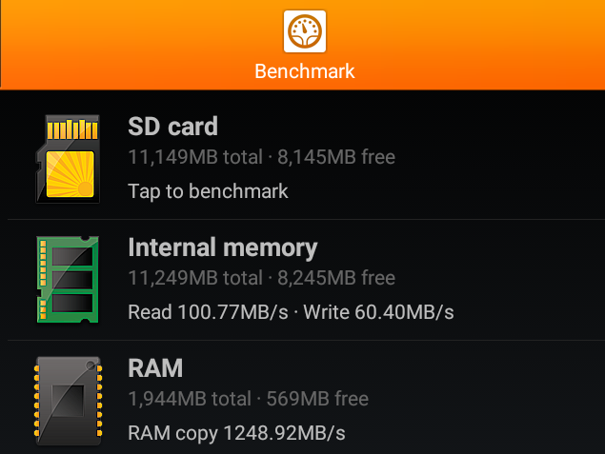Click Internal memory's 11,249MB total line
This screenshot has width=605, height=454.
click(x=262, y=278)
